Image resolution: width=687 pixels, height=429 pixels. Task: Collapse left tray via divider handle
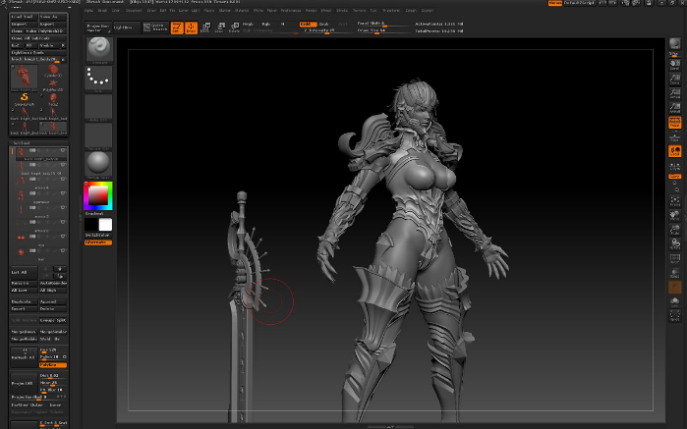point(81,217)
